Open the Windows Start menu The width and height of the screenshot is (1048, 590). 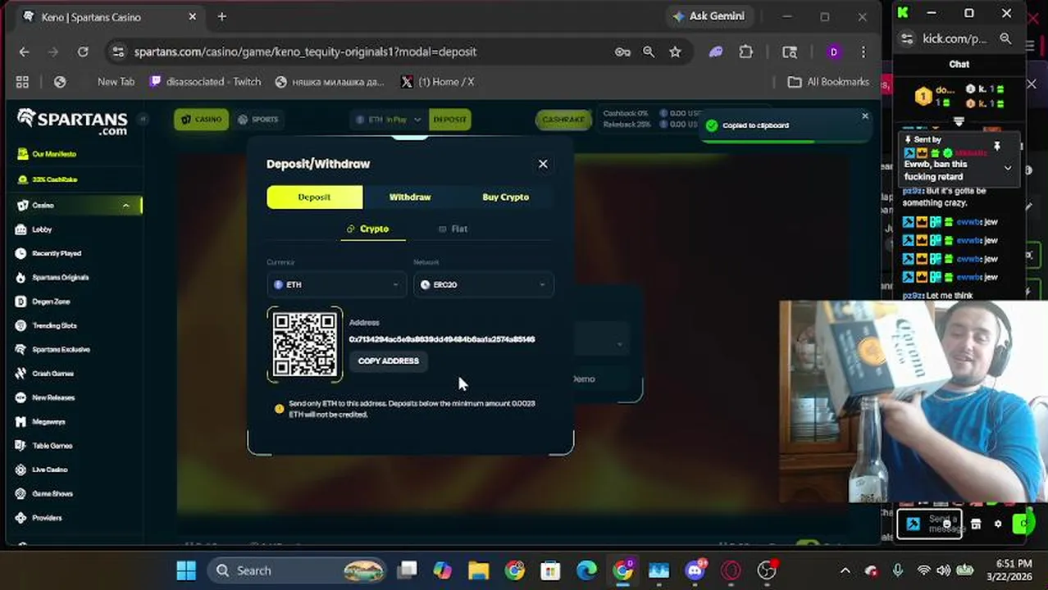point(186,570)
